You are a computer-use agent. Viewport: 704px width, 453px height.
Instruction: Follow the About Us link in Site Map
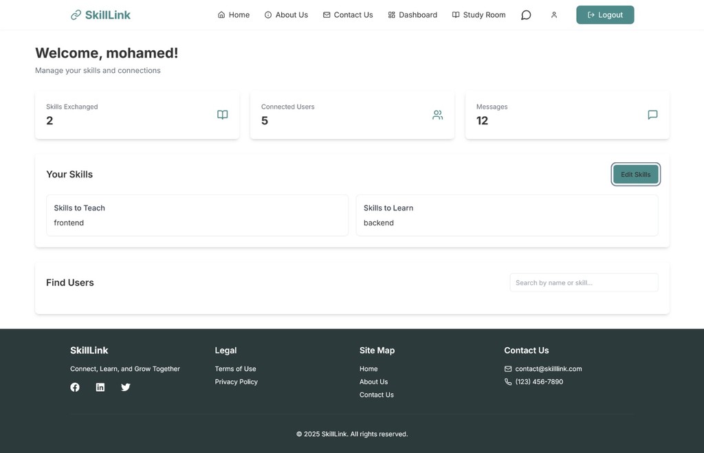[373, 382]
